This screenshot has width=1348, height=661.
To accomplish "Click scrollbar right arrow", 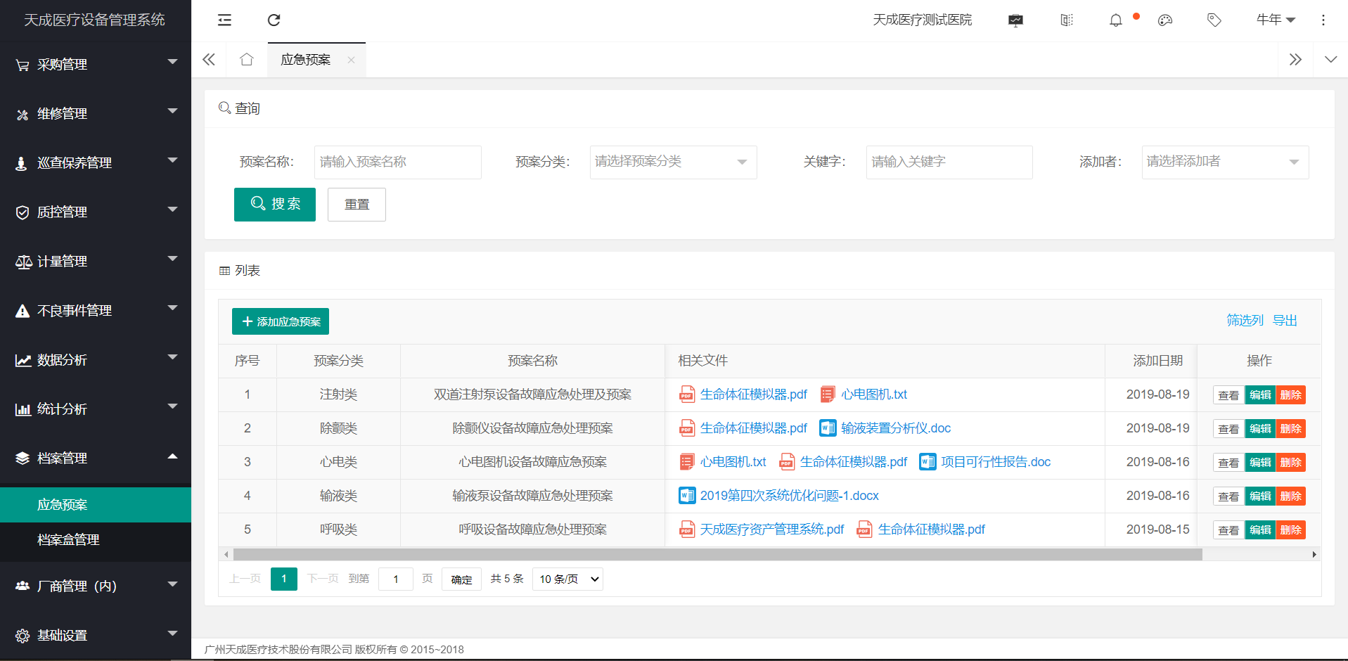I will click(1314, 555).
